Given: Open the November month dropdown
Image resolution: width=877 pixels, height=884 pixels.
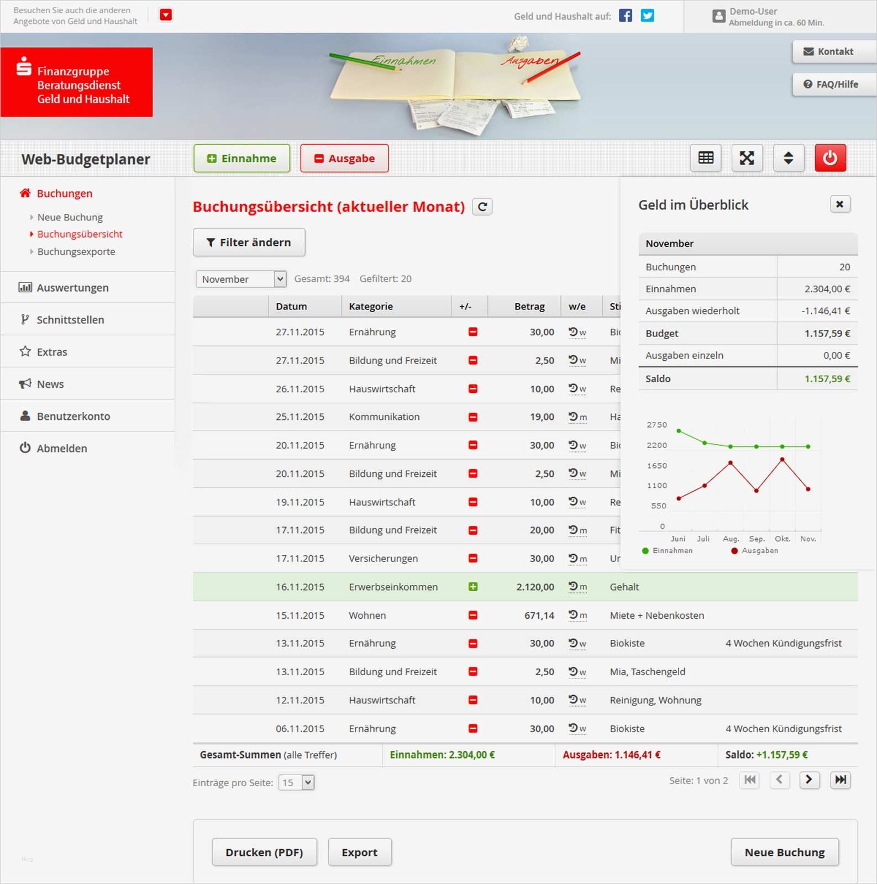Looking at the screenshot, I should click(x=241, y=279).
